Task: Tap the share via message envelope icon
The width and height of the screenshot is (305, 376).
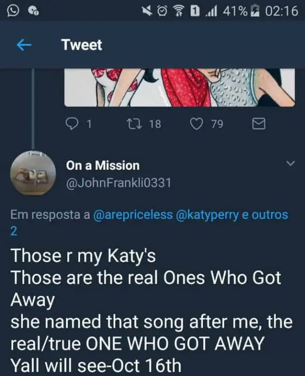Action: coord(259,124)
